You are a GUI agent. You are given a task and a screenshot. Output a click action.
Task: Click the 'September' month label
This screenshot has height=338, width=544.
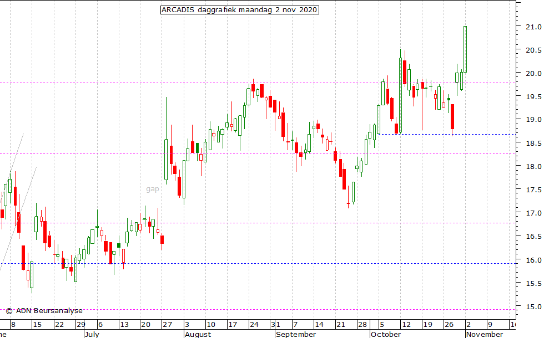tap(296, 335)
